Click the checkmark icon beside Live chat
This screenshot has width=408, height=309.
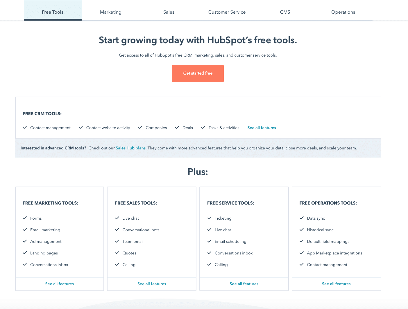[x=117, y=218]
